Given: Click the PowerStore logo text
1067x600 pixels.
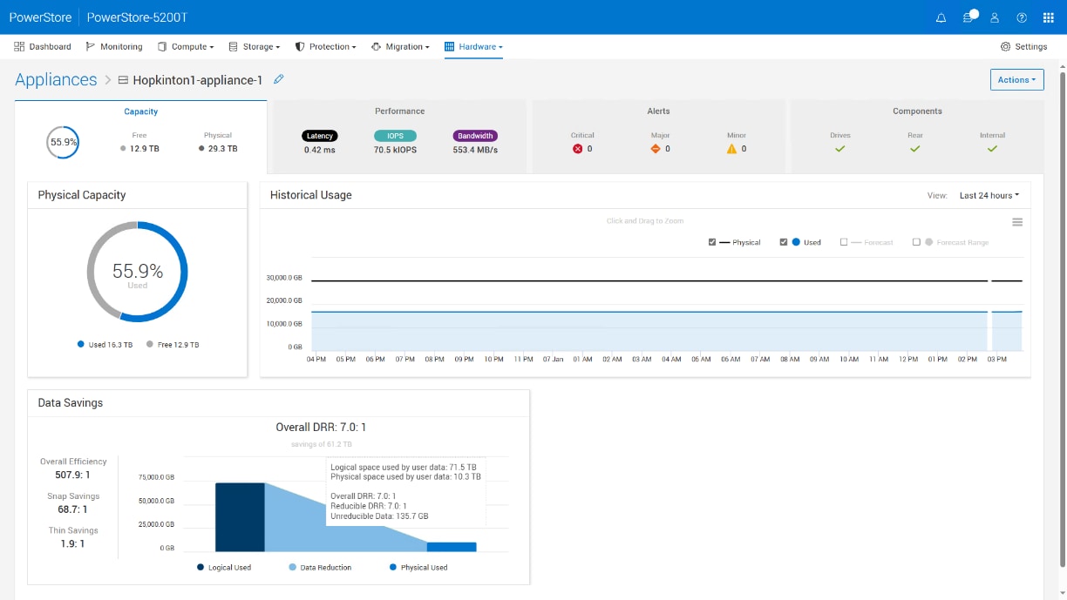Looking at the screenshot, I should 40,17.
